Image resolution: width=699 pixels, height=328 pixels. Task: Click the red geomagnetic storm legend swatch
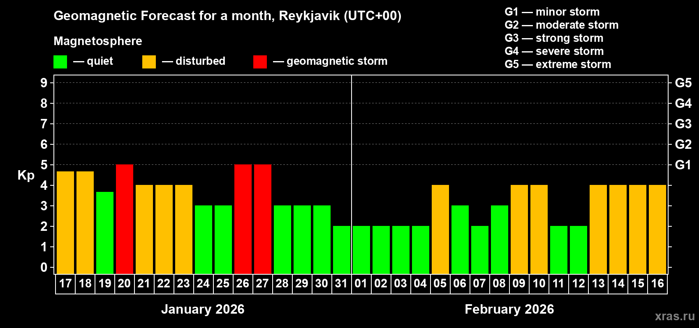point(260,62)
